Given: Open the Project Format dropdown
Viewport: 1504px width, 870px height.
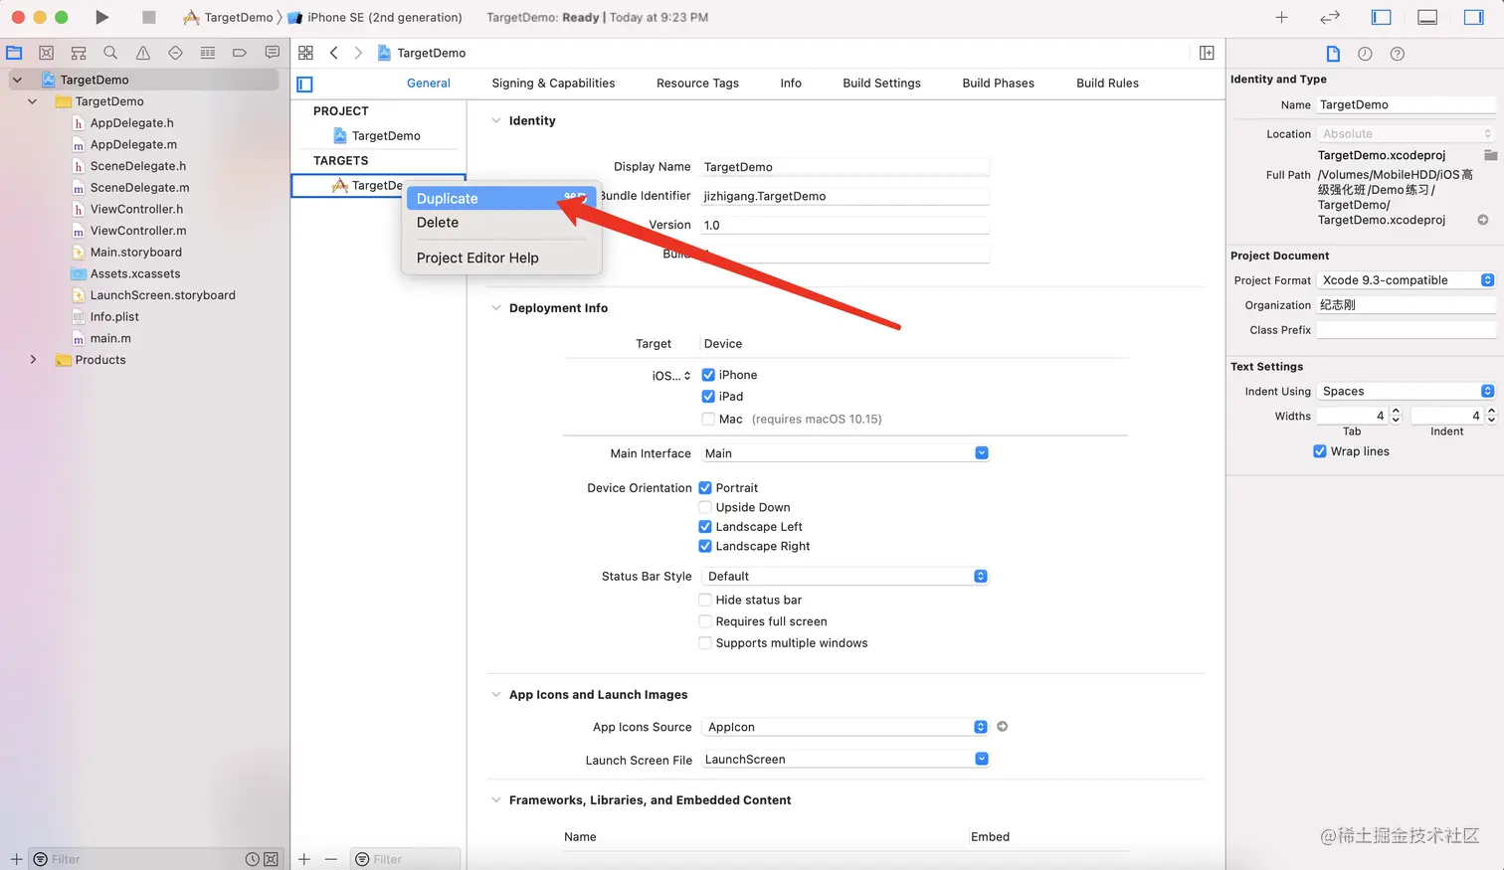Looking at the screenshot, I should tap(1407, 280).
